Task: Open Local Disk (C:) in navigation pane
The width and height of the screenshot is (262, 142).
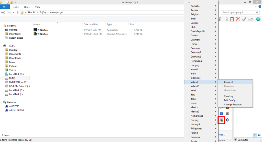Action: (16, 74)
